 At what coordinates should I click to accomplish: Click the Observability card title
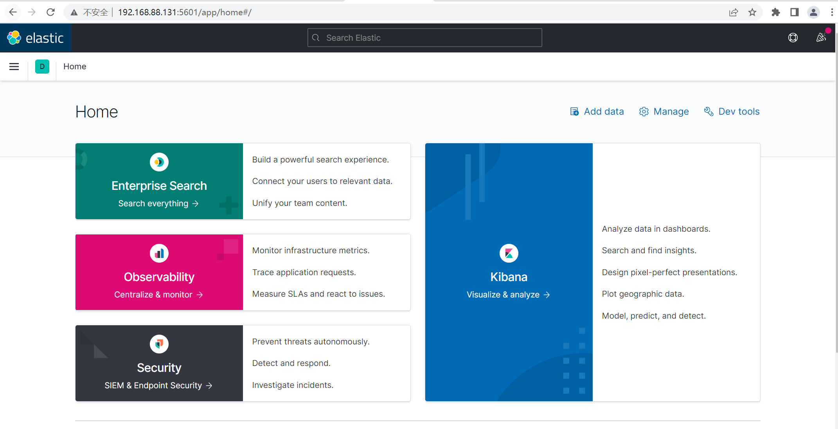(159, 277)
